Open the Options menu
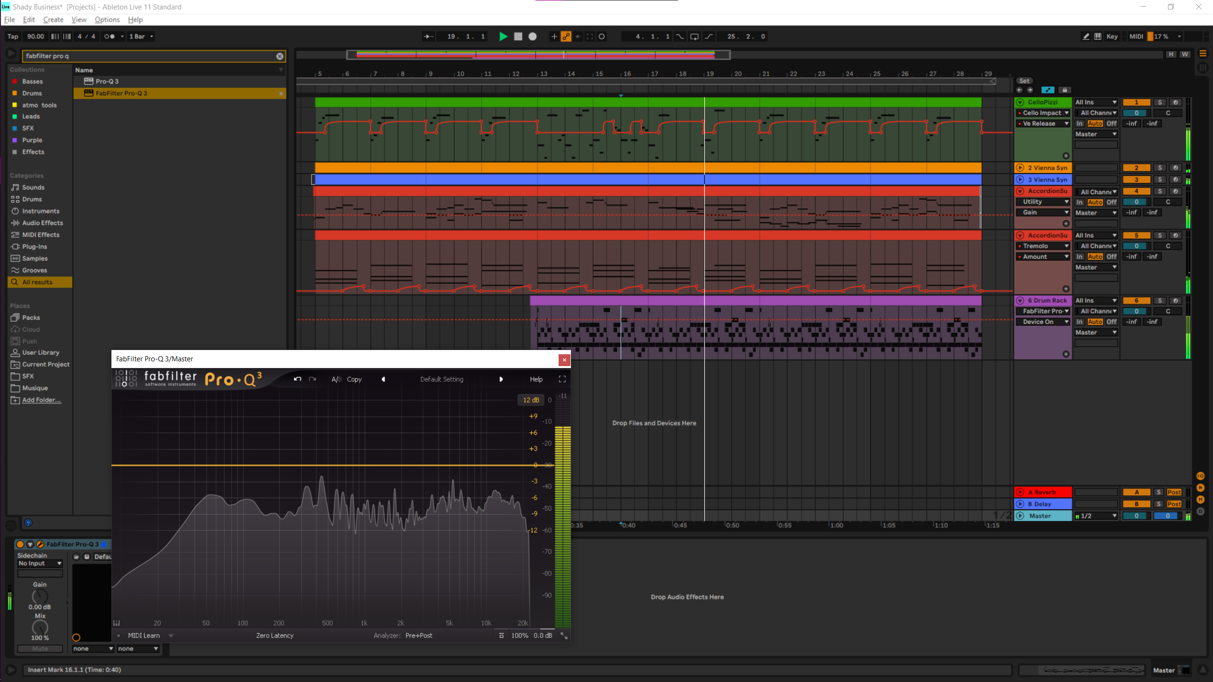 point(107,19)
